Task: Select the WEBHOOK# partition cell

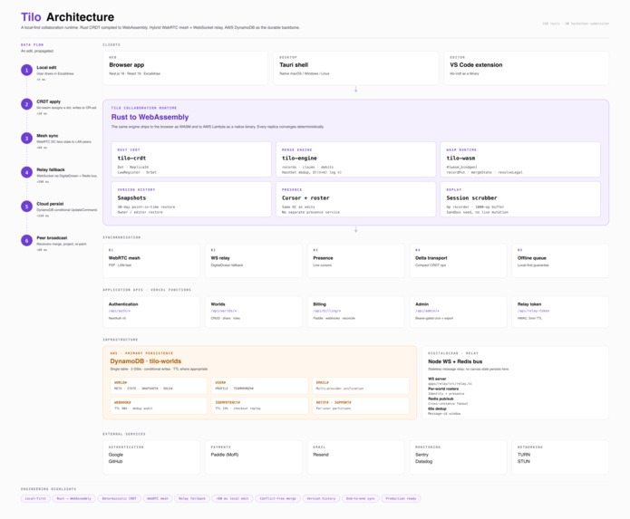Action: [159, 406]
